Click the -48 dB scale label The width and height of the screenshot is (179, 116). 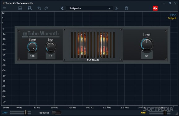point(4,65)
